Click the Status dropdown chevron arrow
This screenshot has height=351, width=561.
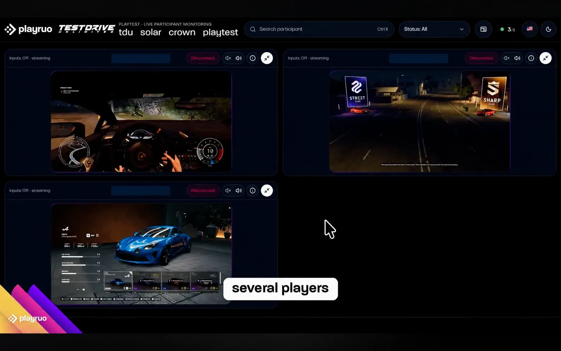click(461, 29)
